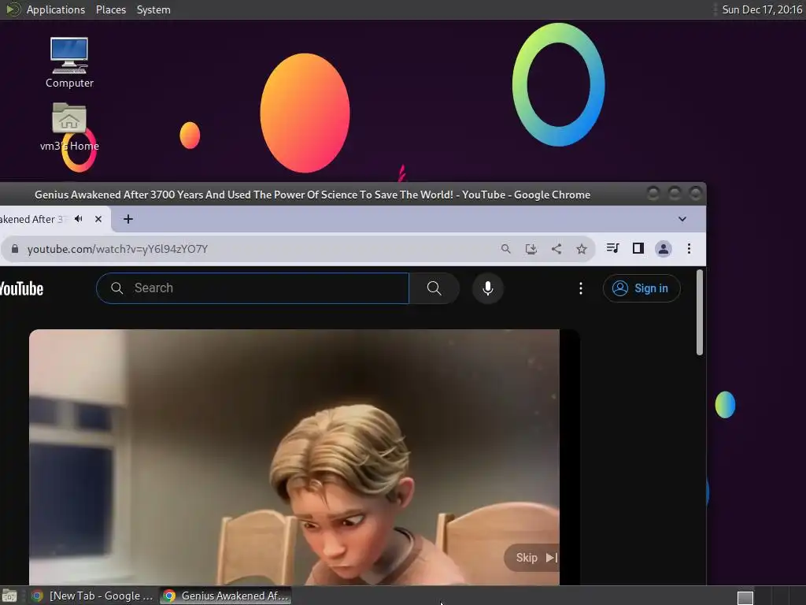Toggle the Chrome side panel
This screenshot has width=806, height=605.
(x=638, y=248)
